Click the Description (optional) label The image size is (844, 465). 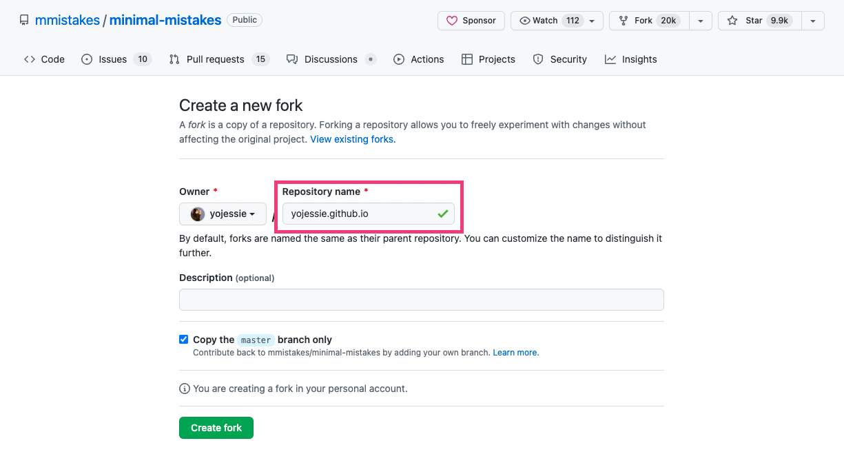(x=227, y=278)
